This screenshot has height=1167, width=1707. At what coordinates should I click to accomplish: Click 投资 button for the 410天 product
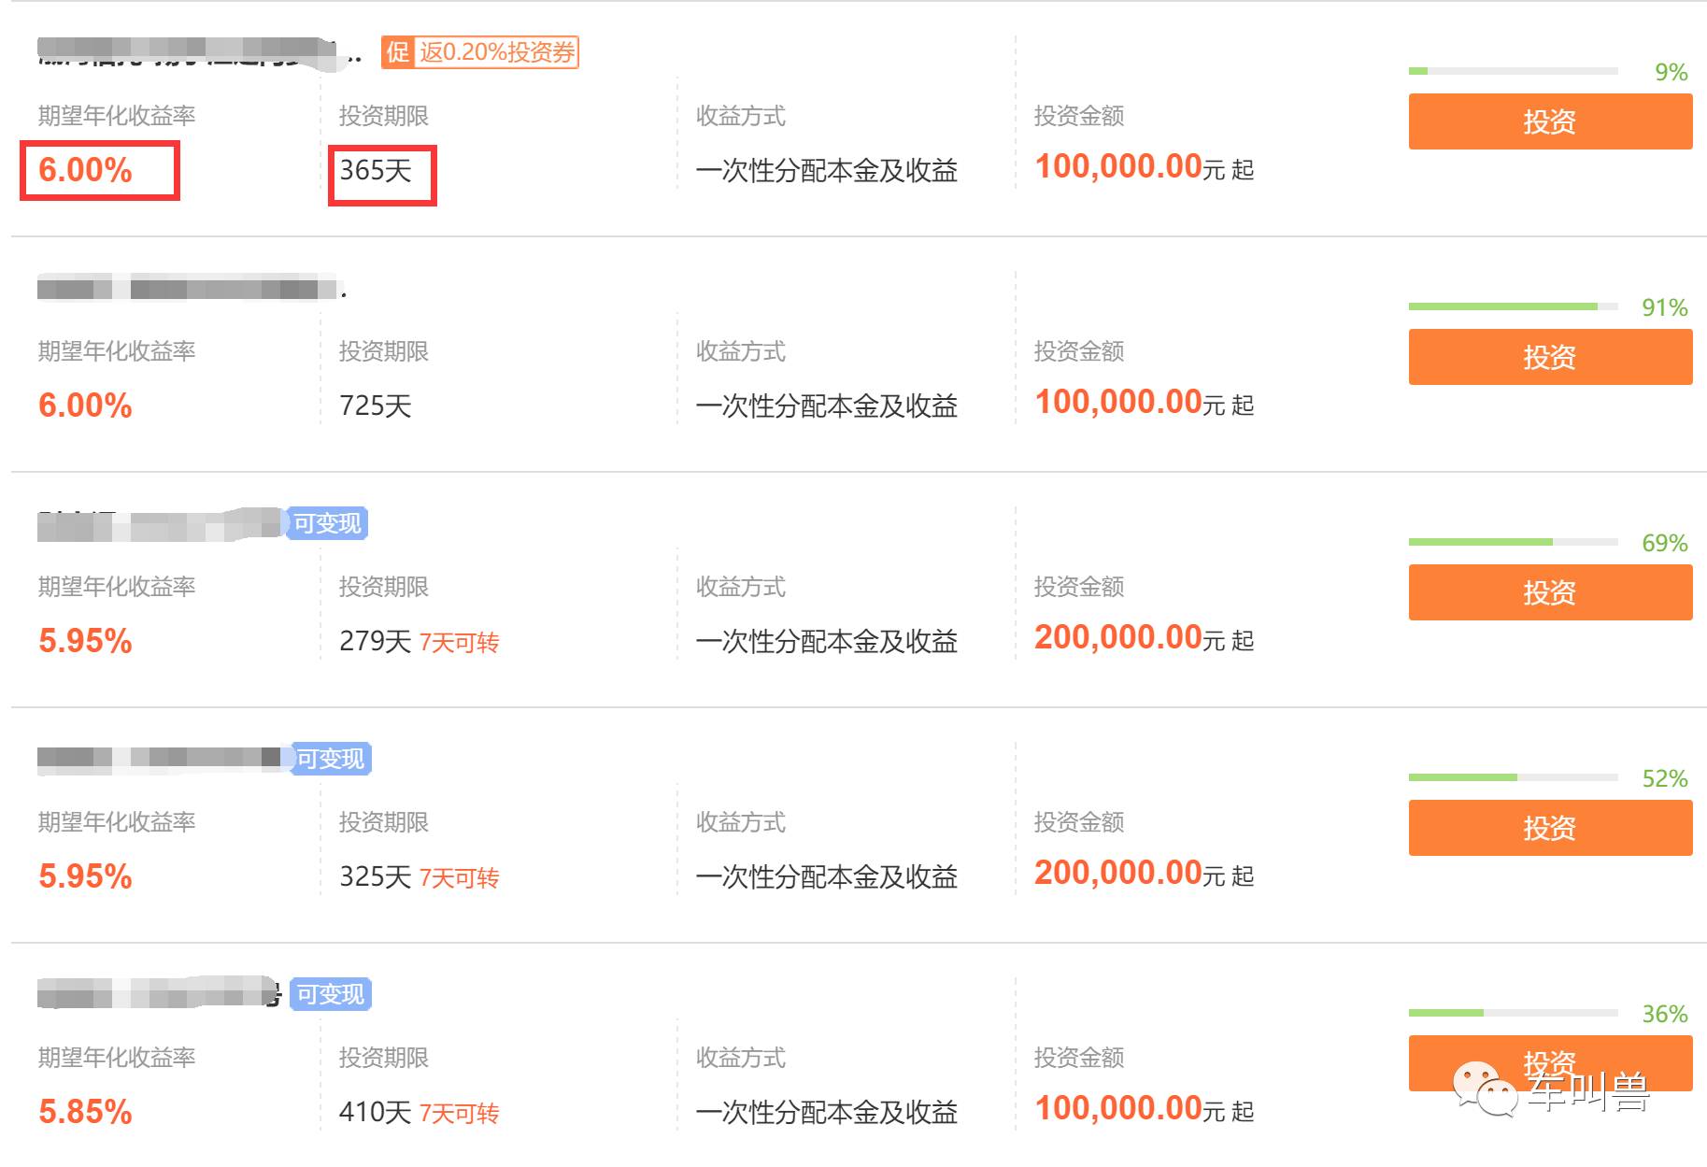(1549, 1054)
